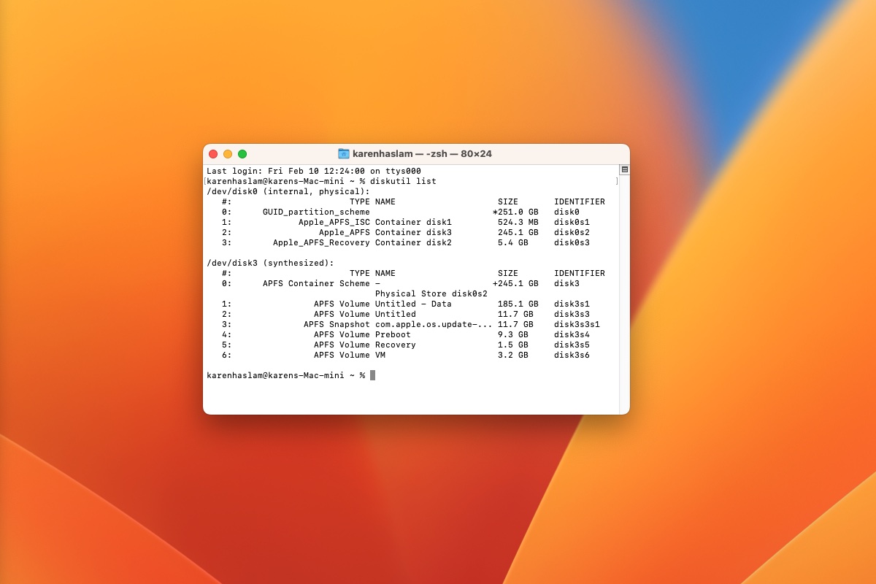Screen dimensions: 876x584
Task: Click 'Untitled - Data' volume name
Action: click(413, 304)
